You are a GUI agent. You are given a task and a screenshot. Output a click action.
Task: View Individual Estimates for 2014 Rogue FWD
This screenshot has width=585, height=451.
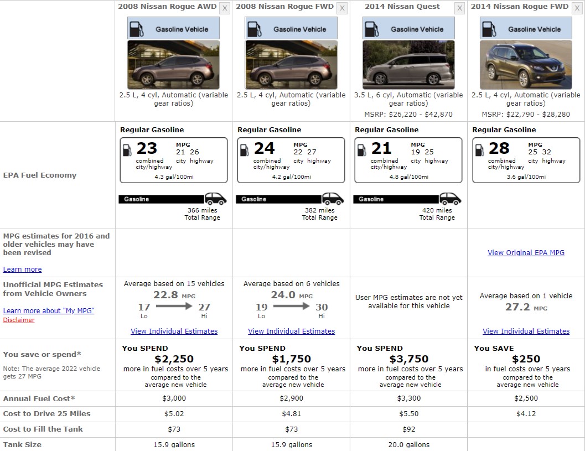(x=526, y=331)
